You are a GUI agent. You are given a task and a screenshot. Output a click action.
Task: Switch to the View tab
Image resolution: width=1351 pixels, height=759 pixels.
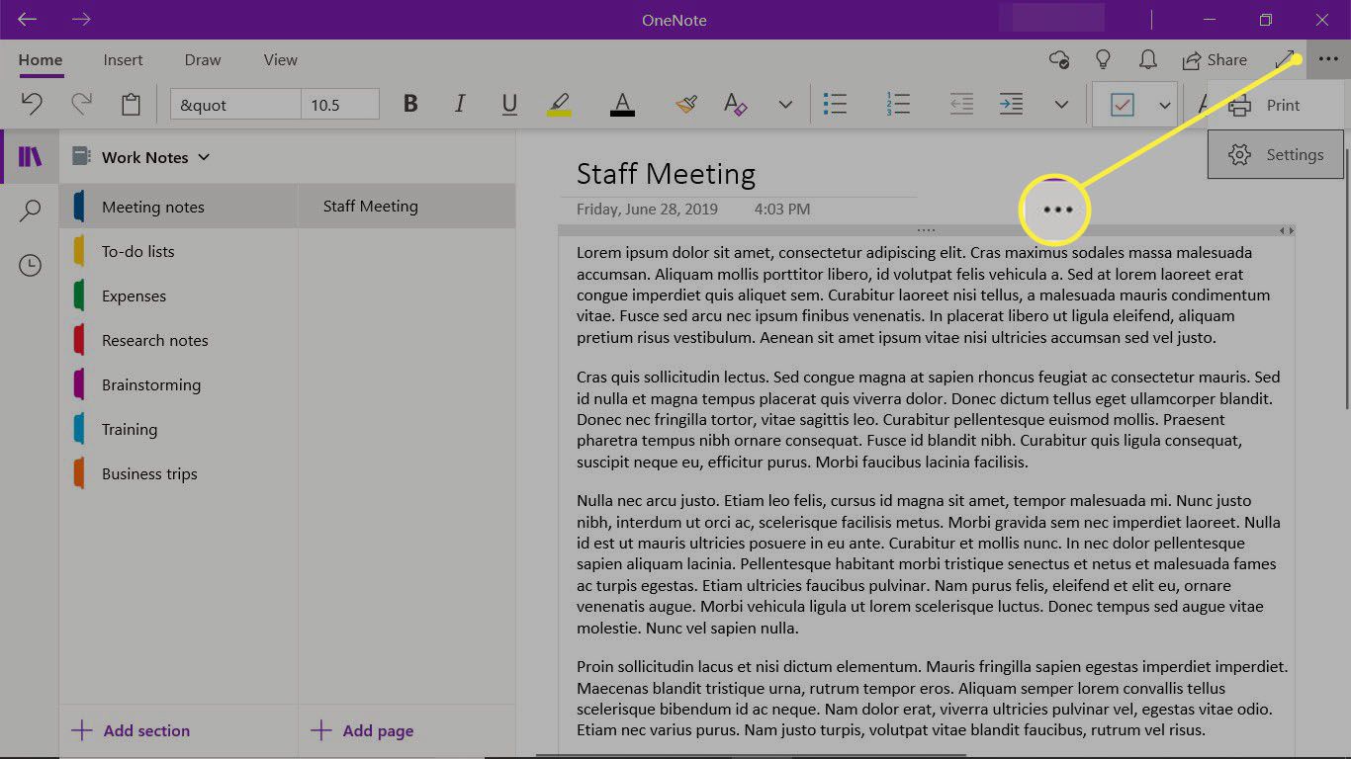point(281,60)
